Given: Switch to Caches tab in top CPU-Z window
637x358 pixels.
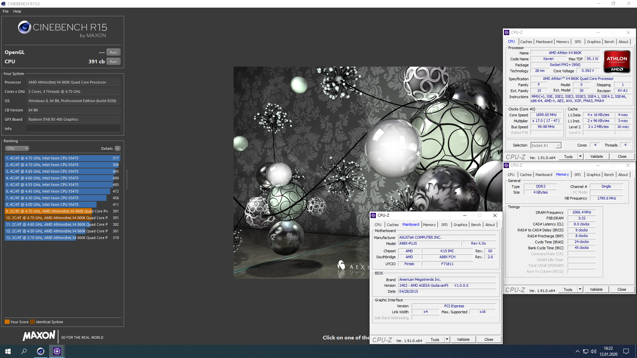Looking at the screenshot, I should pyautogui.click(x=526, y=42).
